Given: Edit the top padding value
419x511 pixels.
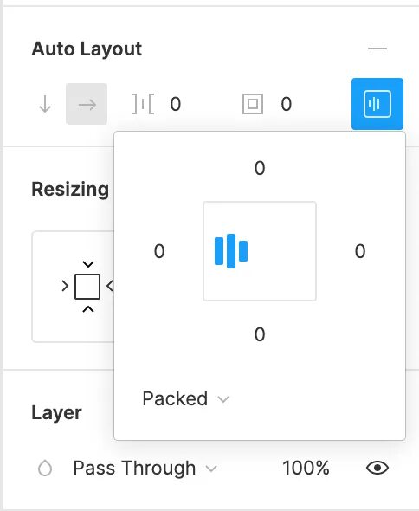Looking at the screenshot, I should [x=260, y=168].
